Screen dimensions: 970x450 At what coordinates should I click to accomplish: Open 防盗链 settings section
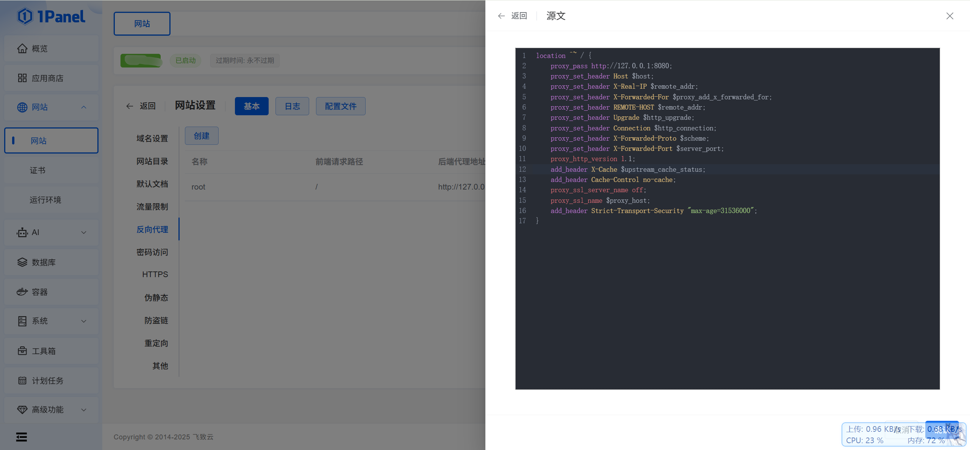[156, 320]
